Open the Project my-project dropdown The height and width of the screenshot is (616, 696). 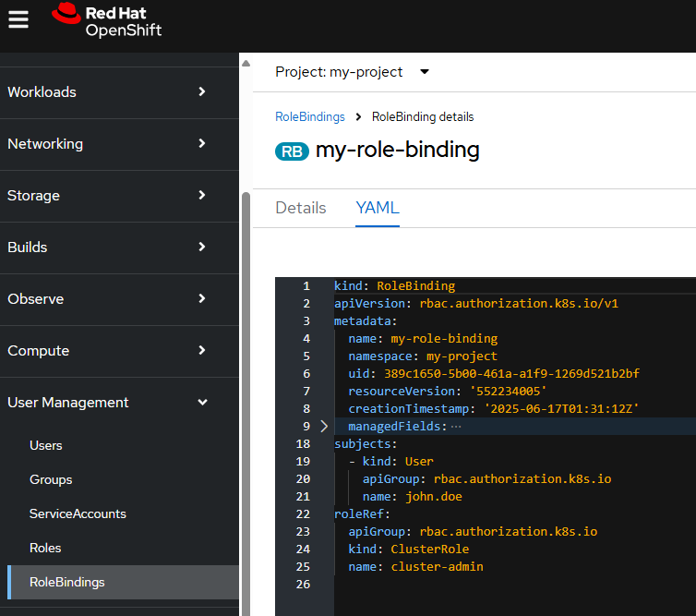(x=352, y=72)
